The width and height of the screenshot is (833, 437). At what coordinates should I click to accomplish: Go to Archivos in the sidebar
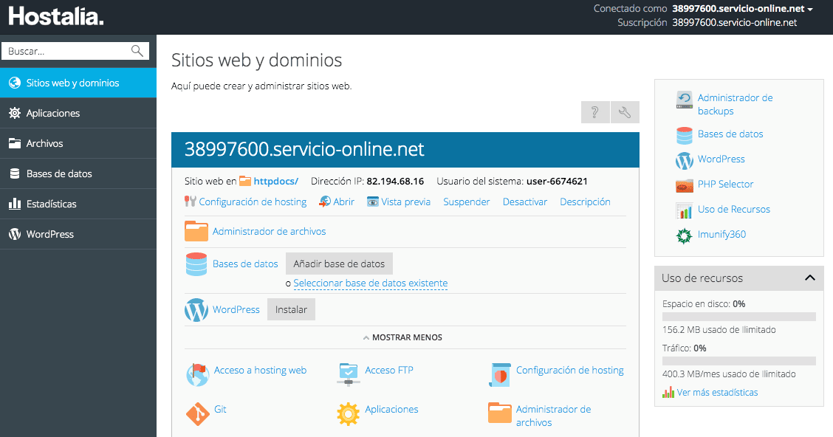click(78, 143)
